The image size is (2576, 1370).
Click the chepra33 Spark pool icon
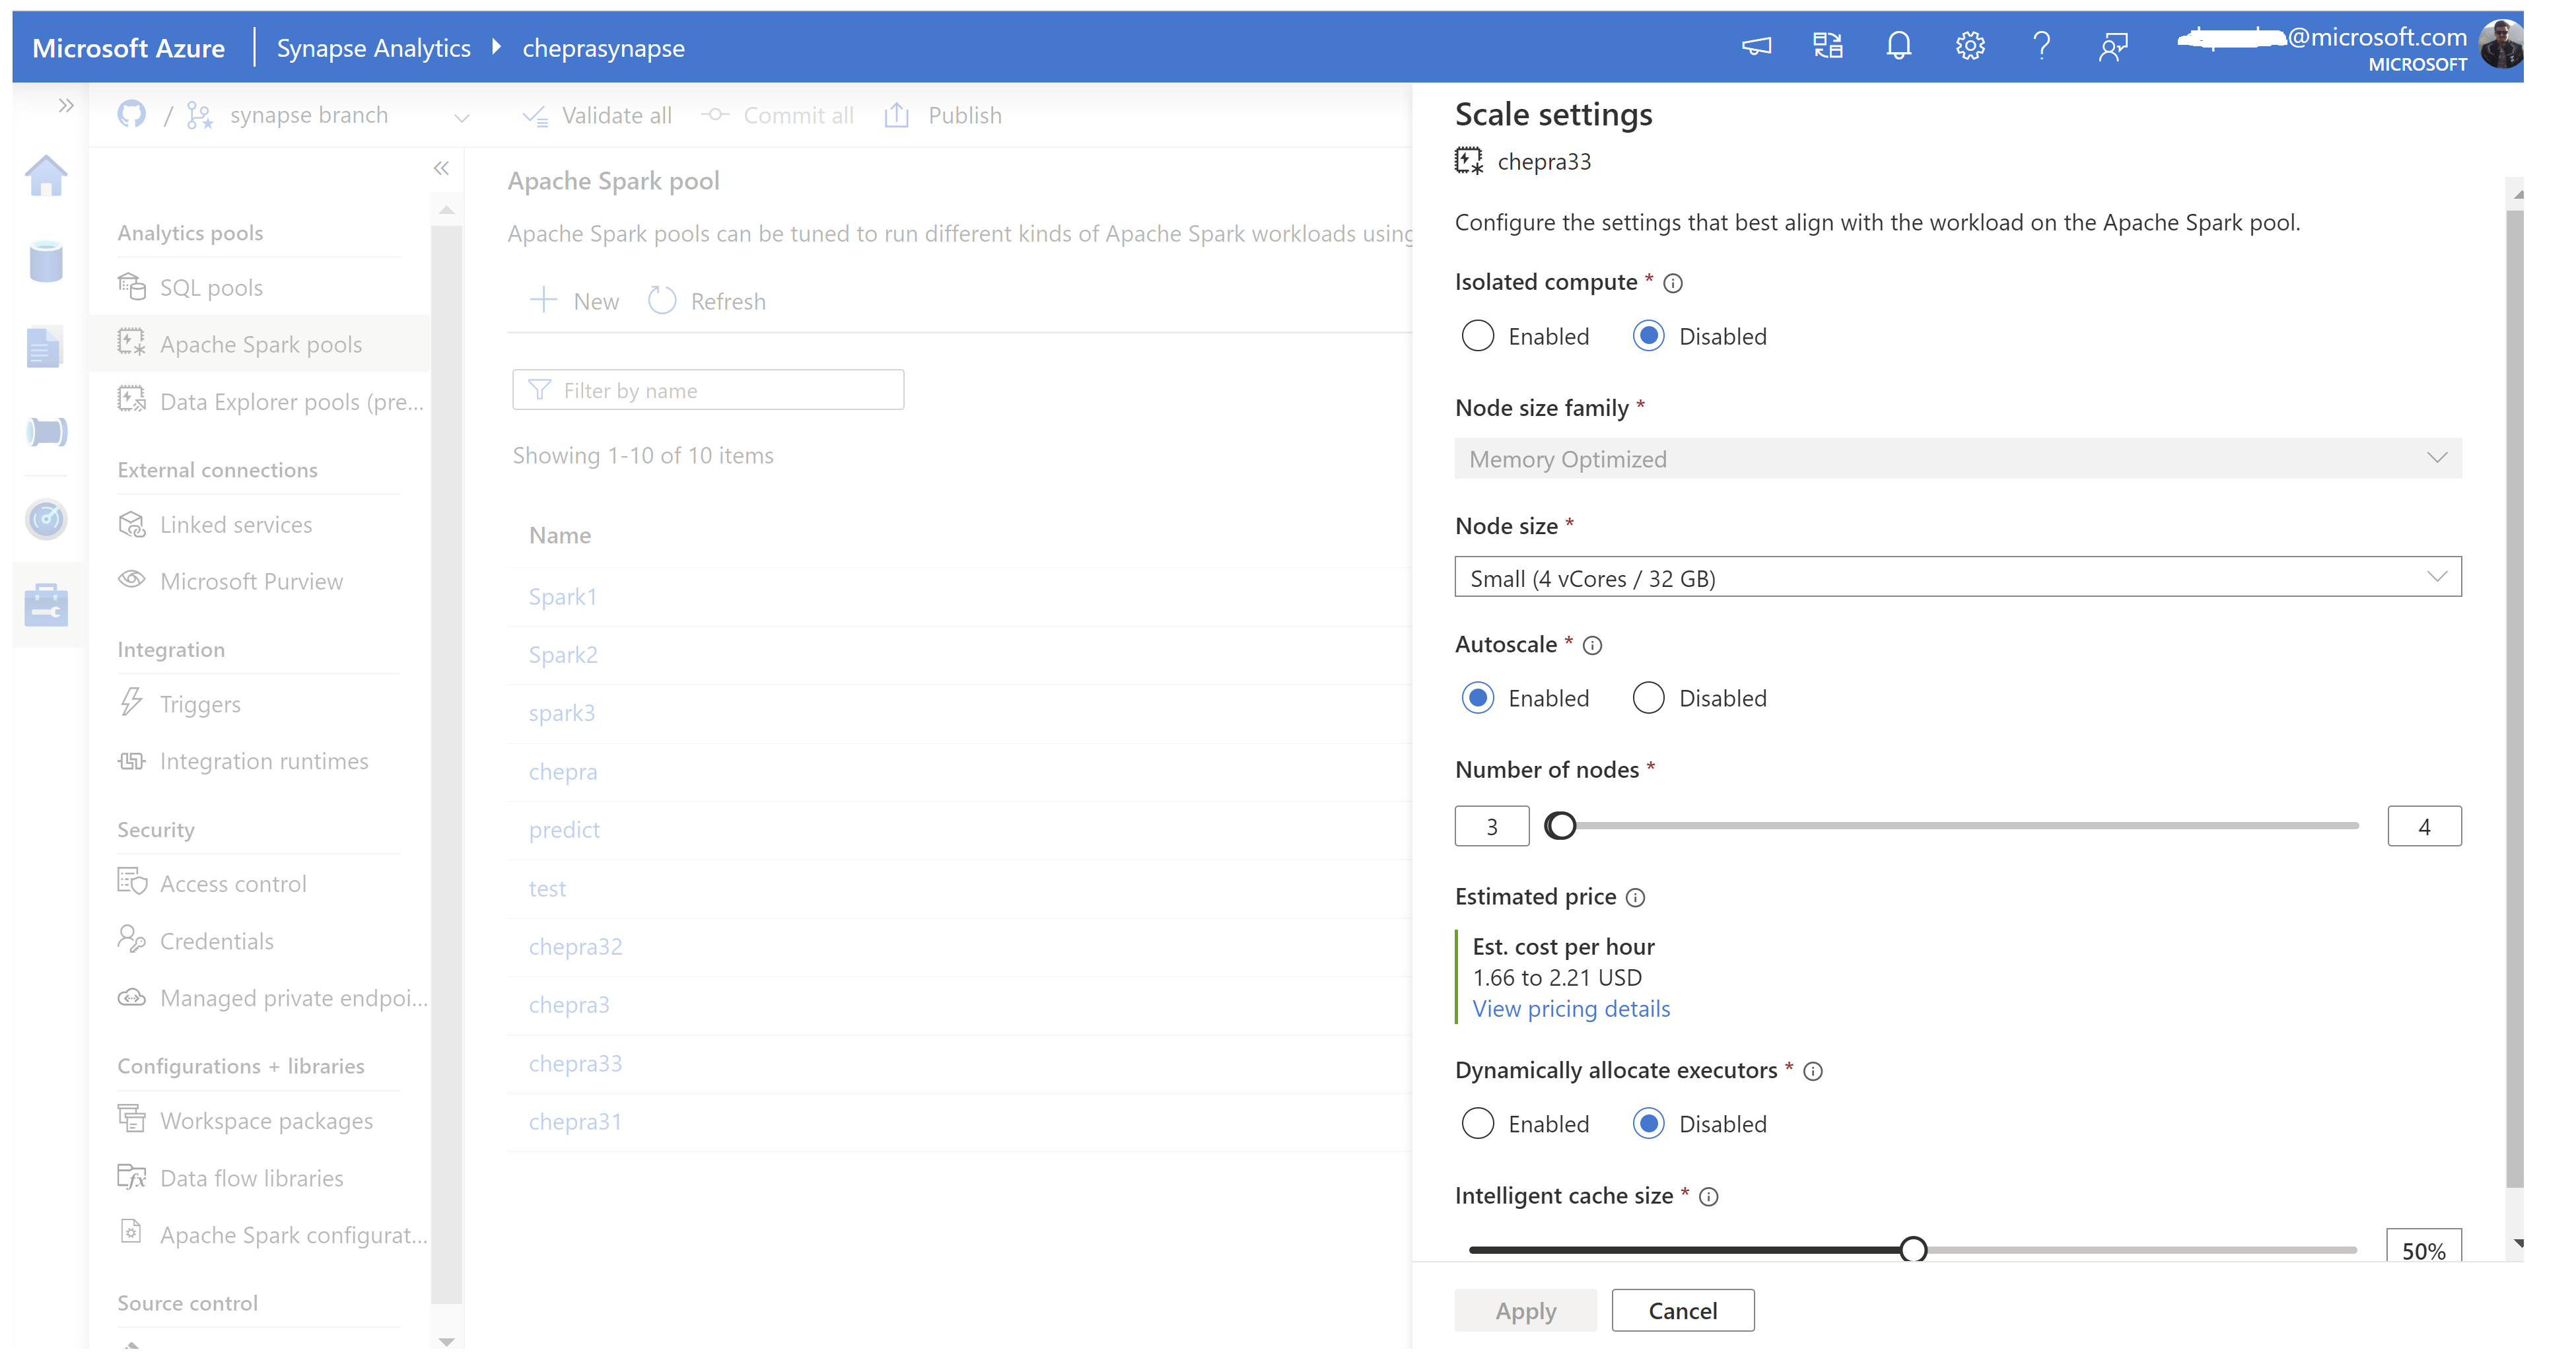tap(1468, 161)
